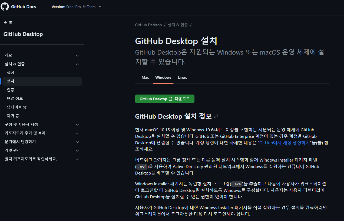
Task: Click the anchor link icon beside 설치 정보 heading
Action: coord(216,116)
